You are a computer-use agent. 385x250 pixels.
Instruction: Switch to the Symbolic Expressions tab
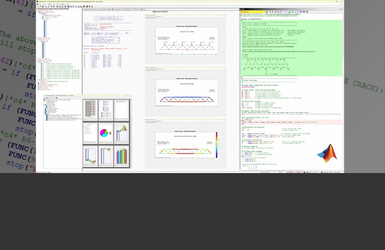(x=90, y=9)
